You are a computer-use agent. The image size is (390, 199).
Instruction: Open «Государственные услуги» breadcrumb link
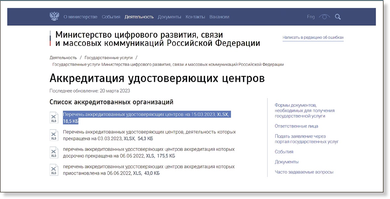[x=109, y=57]
